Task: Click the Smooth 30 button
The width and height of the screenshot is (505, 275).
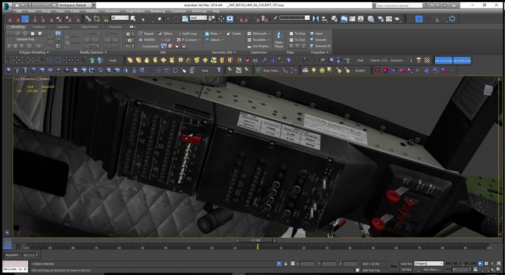Action: coord(320,46)
